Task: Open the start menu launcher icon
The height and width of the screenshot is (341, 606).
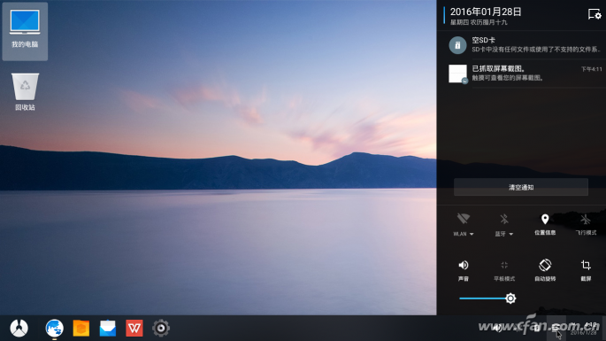Action: (19, 329)
